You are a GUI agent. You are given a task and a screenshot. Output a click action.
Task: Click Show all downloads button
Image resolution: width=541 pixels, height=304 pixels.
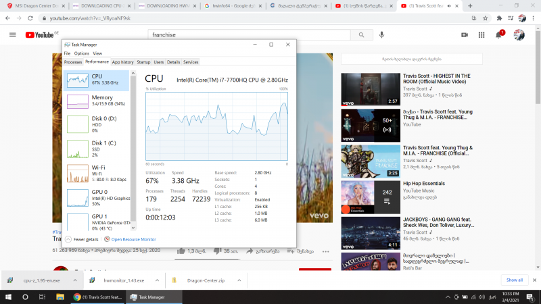click(514, 280)
